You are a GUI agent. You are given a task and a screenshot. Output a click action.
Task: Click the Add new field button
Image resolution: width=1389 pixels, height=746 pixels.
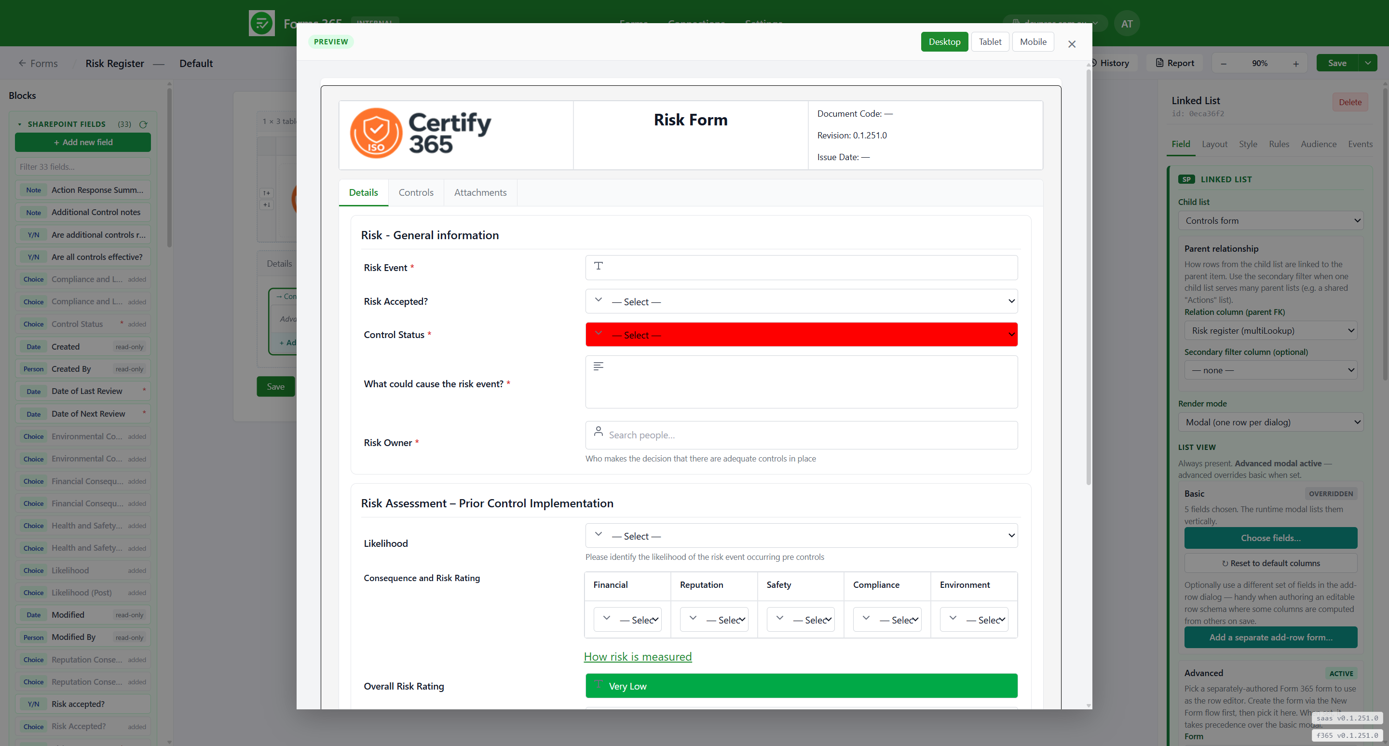click(83, 142)
